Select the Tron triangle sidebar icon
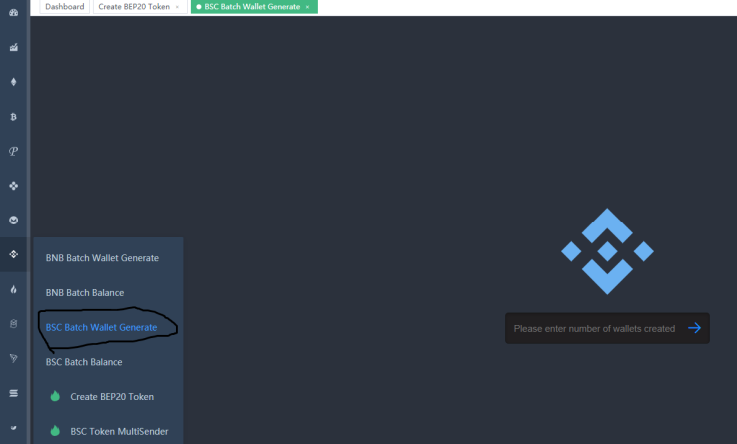 point(14,358)
